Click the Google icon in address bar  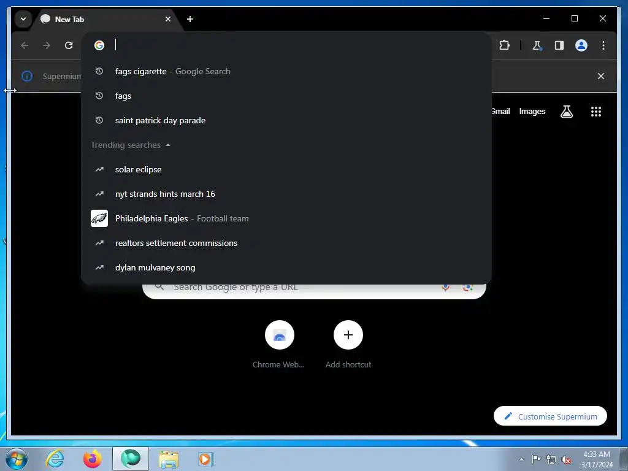(99, 45)
